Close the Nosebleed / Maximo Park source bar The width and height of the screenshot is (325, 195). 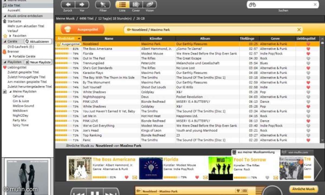tap(299, 30)
